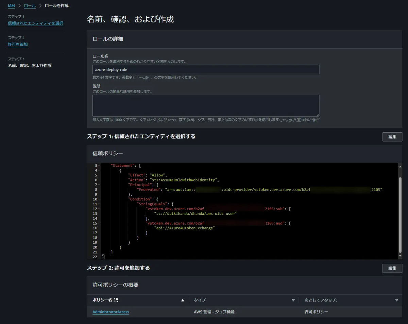This screenshot has width=408, height=324.
Task: Open ロール breadcrumb link
Action: point(30,5)
